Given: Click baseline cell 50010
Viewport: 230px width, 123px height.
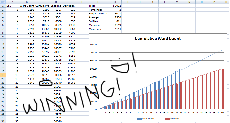Looking at the screenshot, I should click(56, 121).
